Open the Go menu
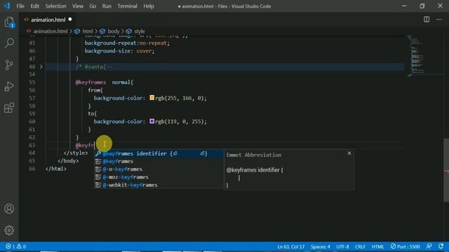 93,6
